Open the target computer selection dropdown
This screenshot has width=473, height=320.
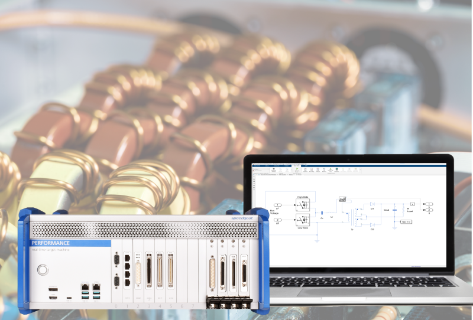tap(261, 169)
